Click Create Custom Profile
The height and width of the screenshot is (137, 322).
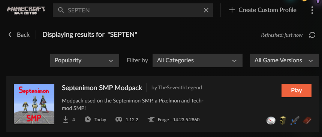(x=263, y=10)
